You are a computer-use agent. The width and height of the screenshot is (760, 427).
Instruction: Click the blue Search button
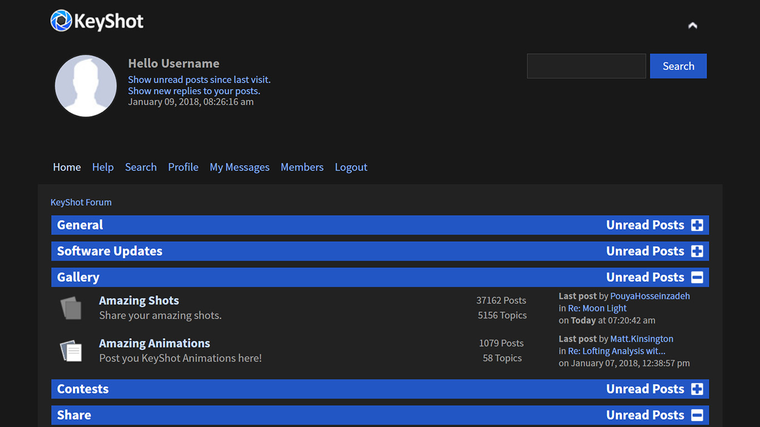pyautogui.click(x=678, y=66)
